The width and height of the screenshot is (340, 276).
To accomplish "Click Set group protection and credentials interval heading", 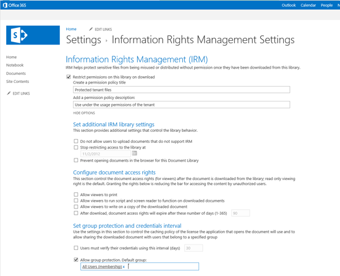I will [x=127, y=226].
